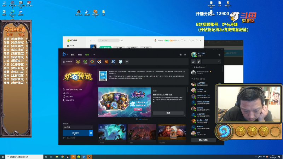The width and height of the screenshot is (283, 159).
Task: Open game settings gear beside launch button
Action: pos(91,133)
